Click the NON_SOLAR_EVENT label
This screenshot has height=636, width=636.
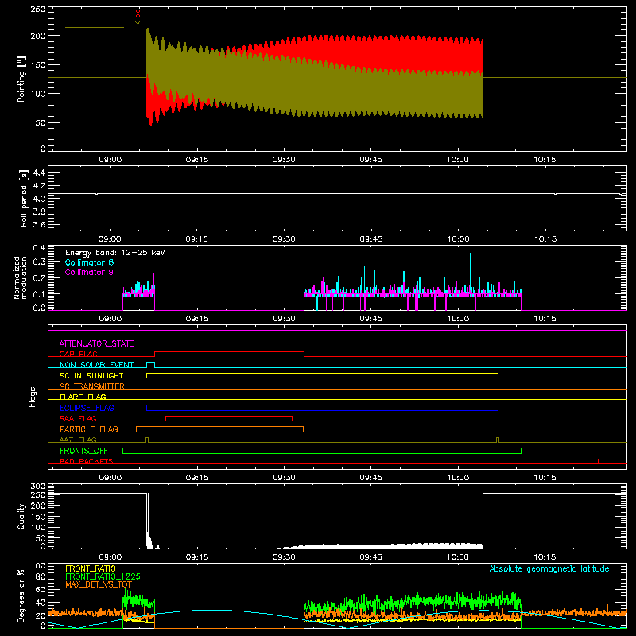tap(96, 365)
